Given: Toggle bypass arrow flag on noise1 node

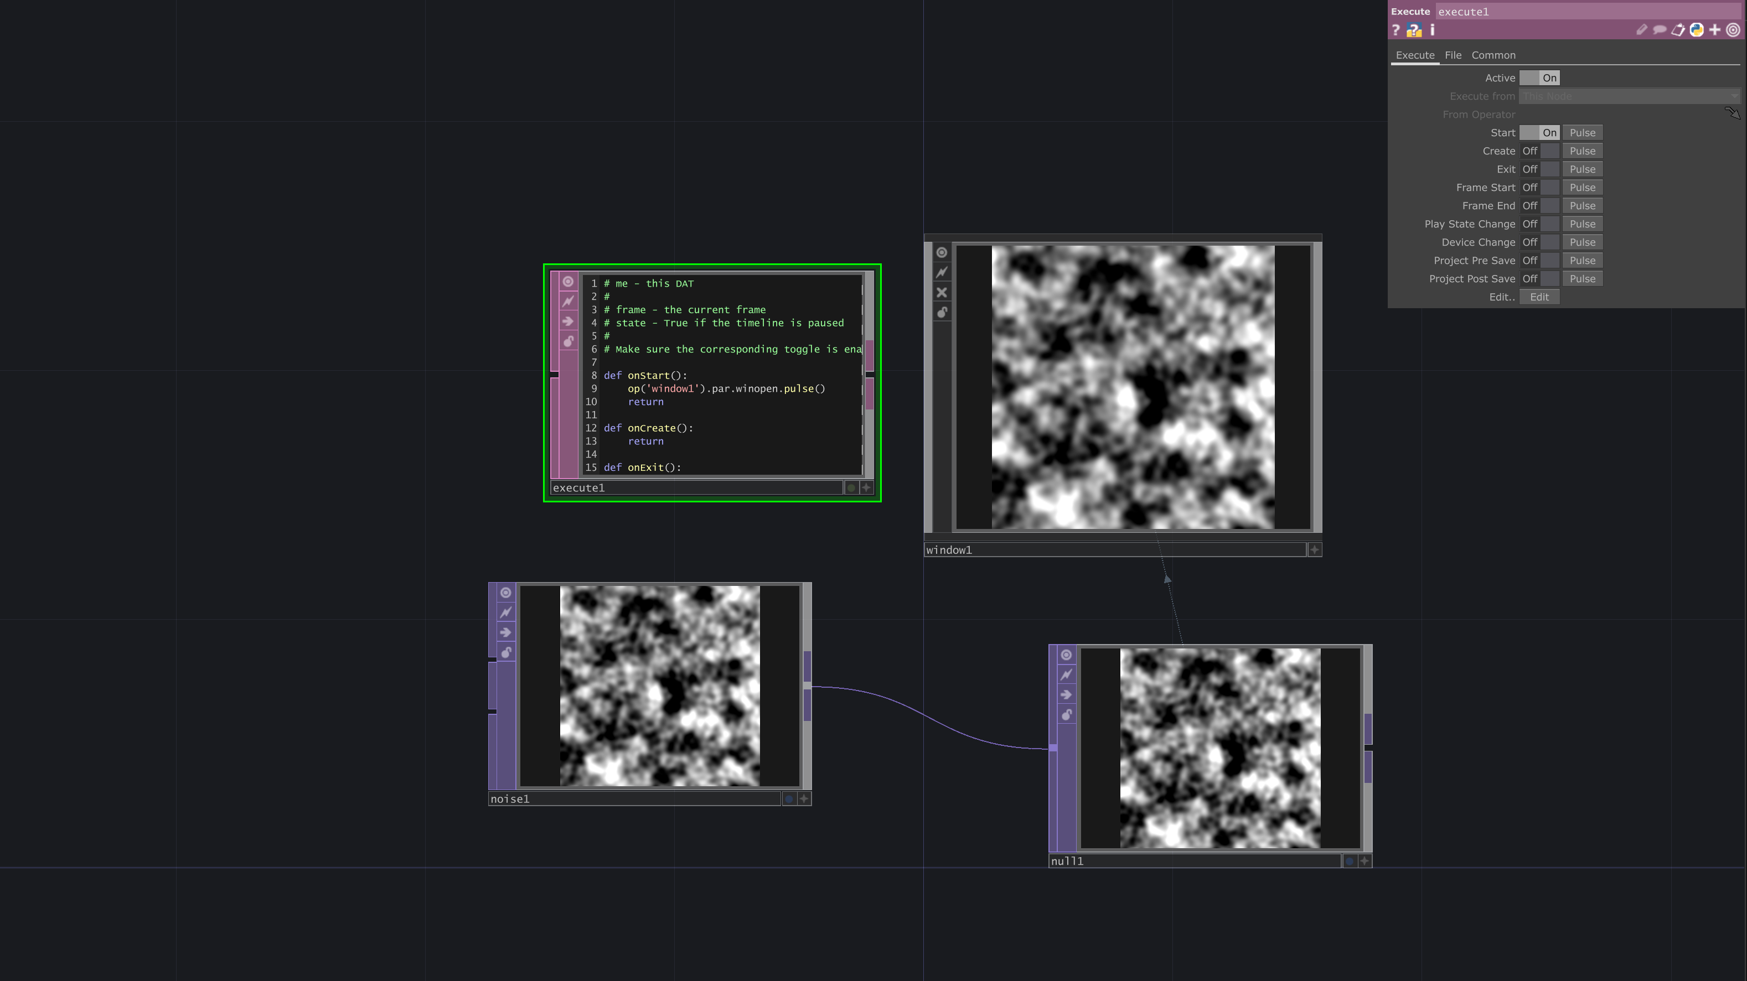Looking at the screenshot, I should 506,632.
